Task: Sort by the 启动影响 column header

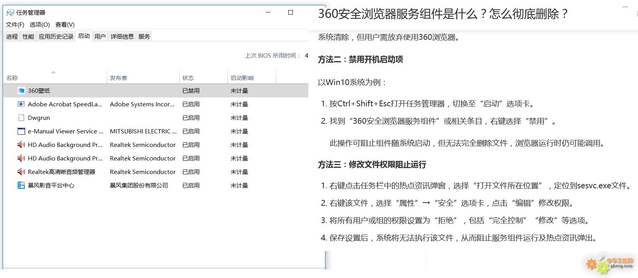Action: click(x=242, y=78)
